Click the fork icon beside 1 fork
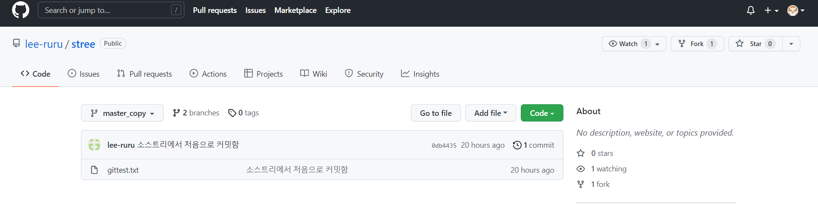This screenshot has height=205, width=818. click(x=581, y=184)
